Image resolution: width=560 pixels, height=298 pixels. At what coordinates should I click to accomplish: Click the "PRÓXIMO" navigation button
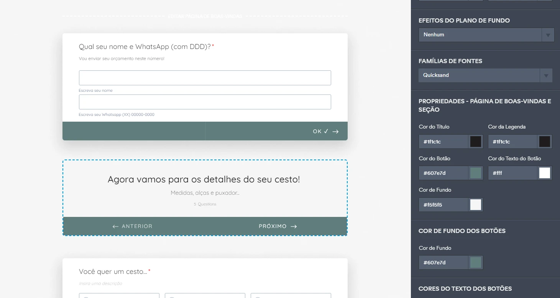coord(277,226)
